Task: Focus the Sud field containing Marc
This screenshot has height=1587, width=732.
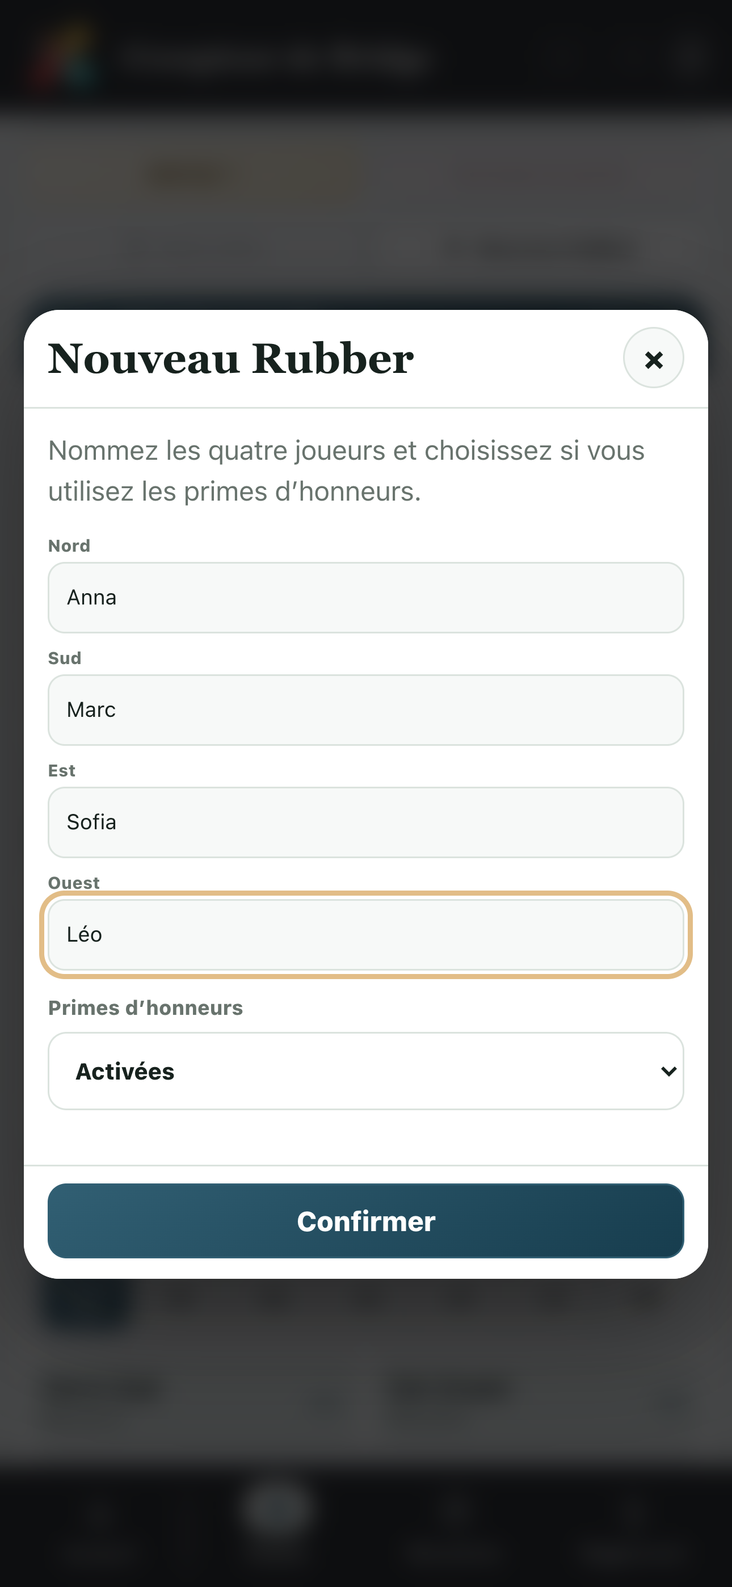Action: 366,709
